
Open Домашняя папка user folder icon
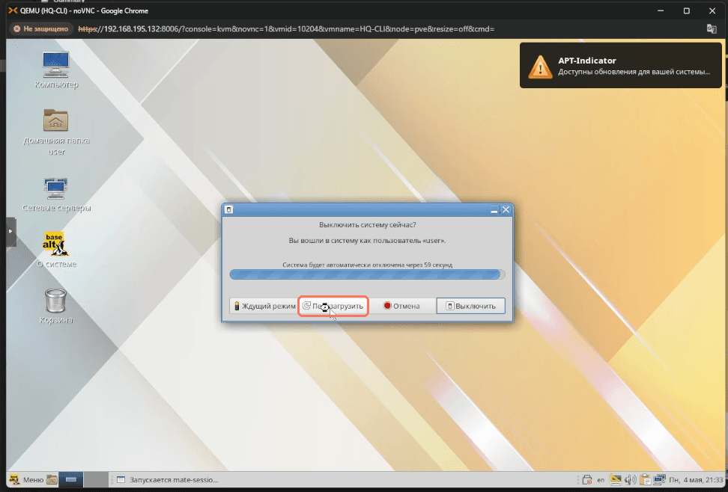(55, 132)
